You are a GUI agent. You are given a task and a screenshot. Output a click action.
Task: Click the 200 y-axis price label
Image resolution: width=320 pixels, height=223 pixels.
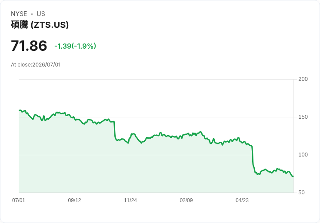(303, 79)
